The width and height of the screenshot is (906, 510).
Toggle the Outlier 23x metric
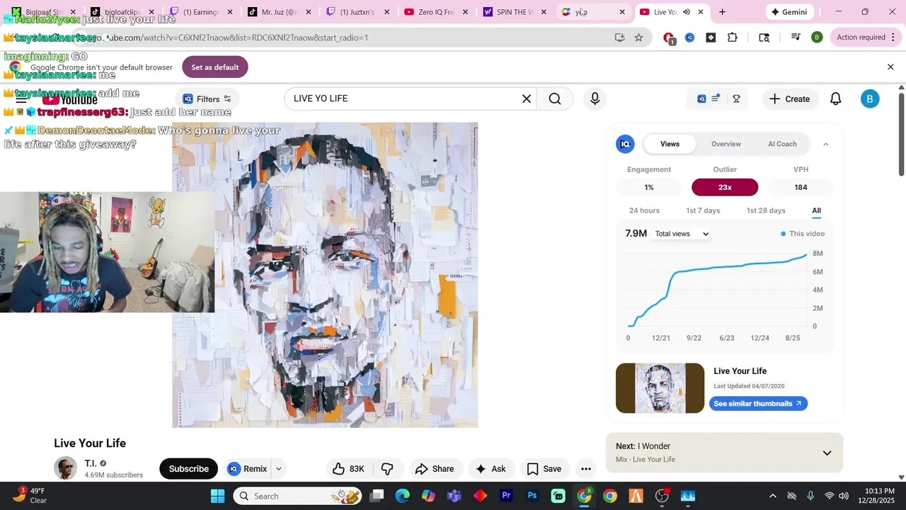[725, 187]
